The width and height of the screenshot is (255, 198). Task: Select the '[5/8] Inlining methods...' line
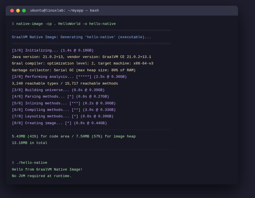[64, 103]
